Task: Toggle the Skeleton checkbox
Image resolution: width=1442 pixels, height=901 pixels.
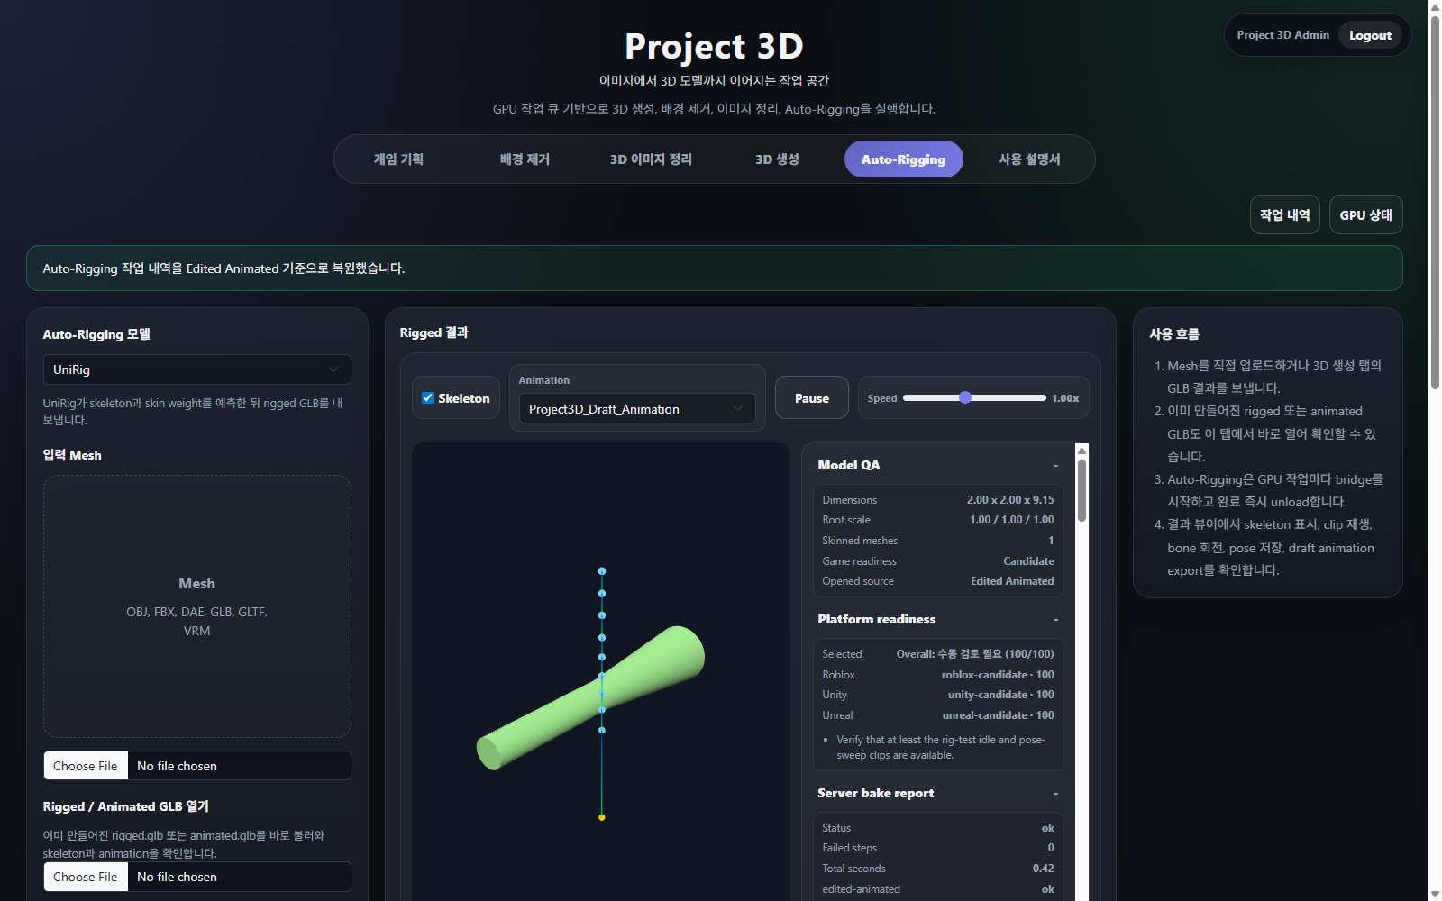Action: click(x=428, y=397)
